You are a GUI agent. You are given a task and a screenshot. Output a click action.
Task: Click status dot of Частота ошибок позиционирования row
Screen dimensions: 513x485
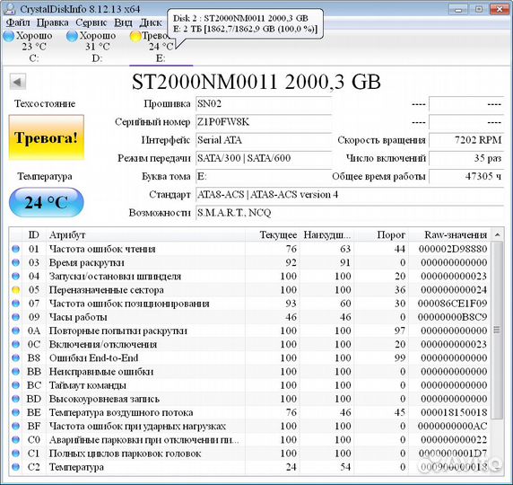coord(16,304)
